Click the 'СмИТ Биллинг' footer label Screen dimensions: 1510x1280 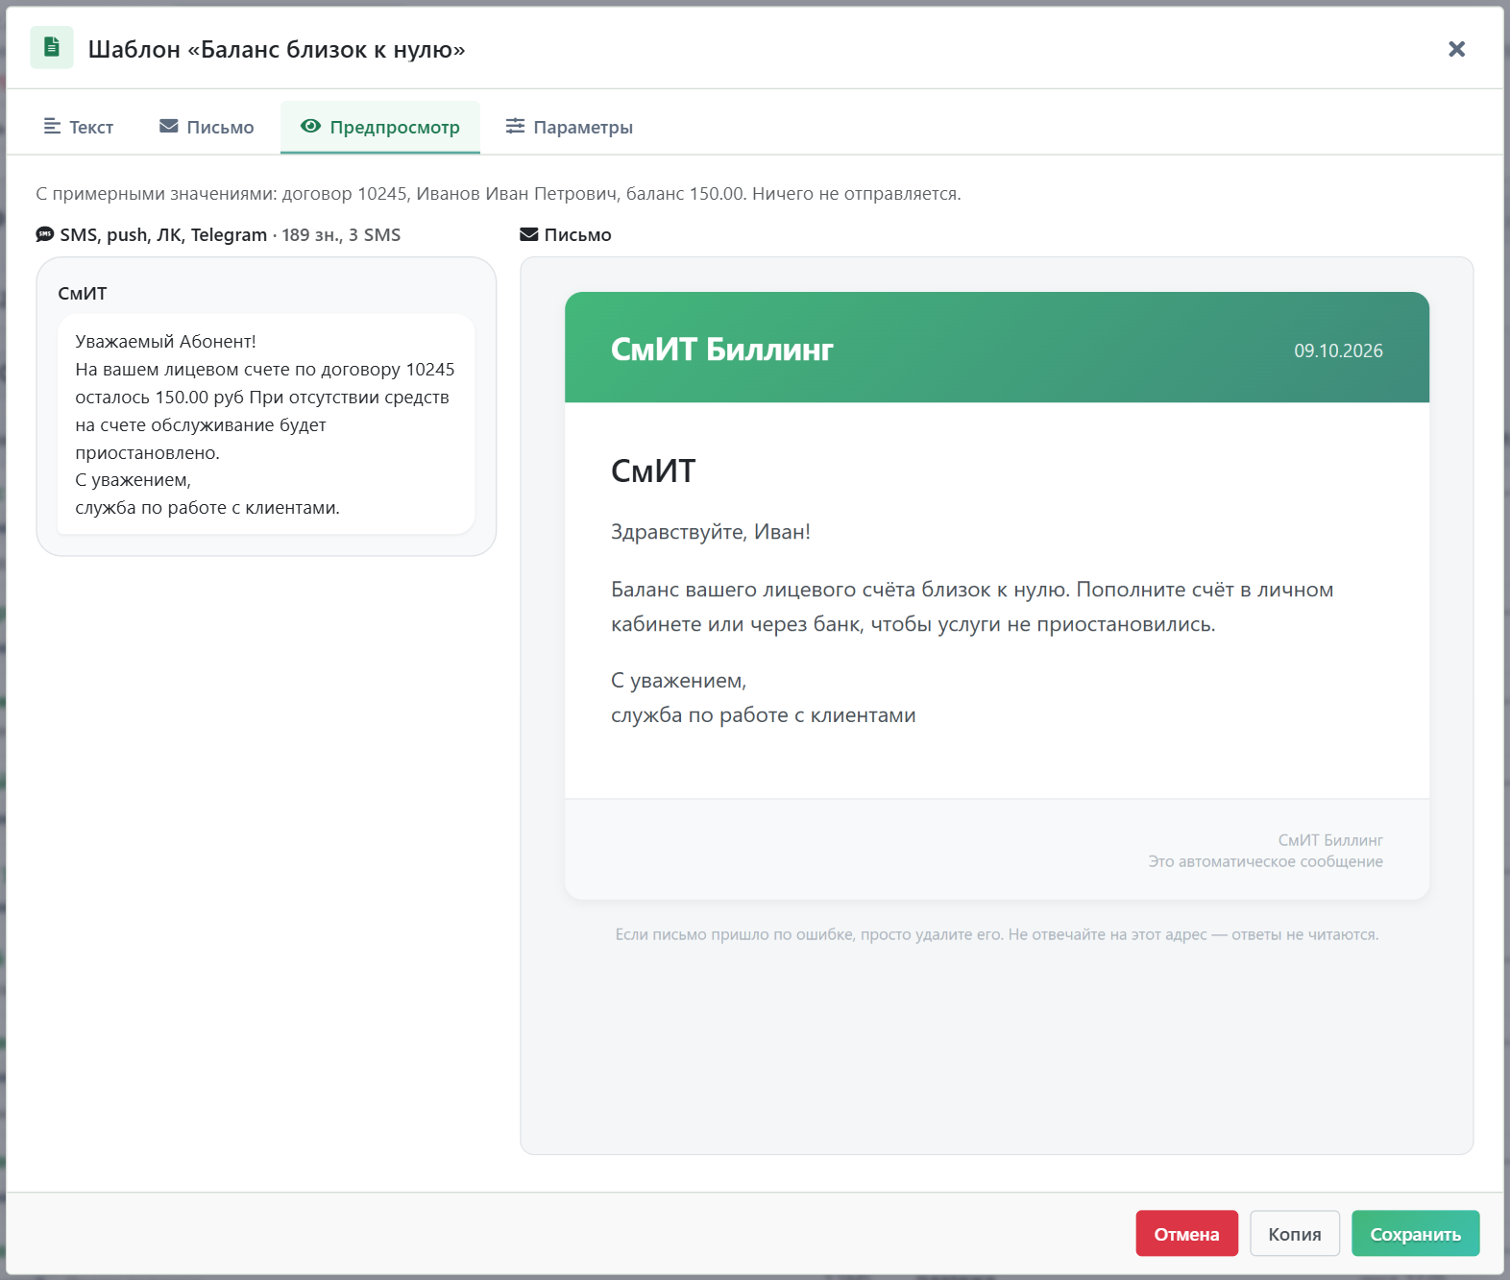pos(1330,840)
